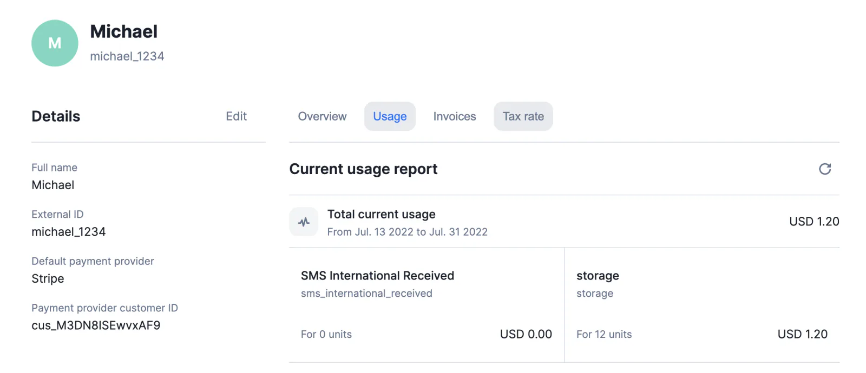866x373 pixels.
Task: Select the Usage tab
Action: 390,116
